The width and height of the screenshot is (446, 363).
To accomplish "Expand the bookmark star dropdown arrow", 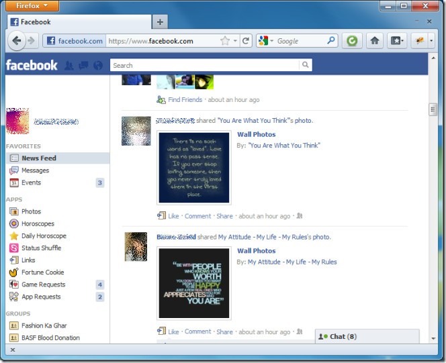I will point(235,41).
